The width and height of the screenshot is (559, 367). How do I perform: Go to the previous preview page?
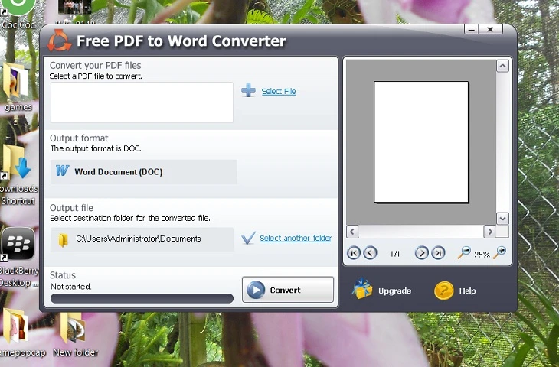pyautogui.click(x=370, y=253)
